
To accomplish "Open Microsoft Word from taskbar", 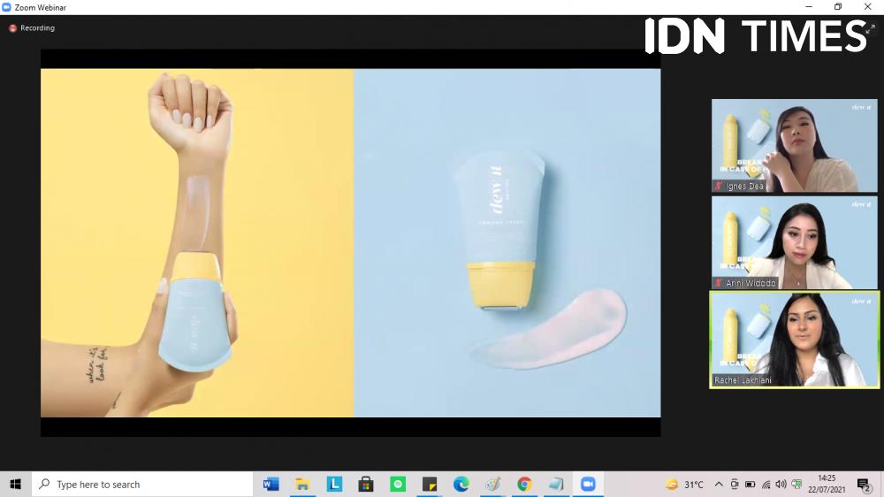I will [x=271, y=484].
